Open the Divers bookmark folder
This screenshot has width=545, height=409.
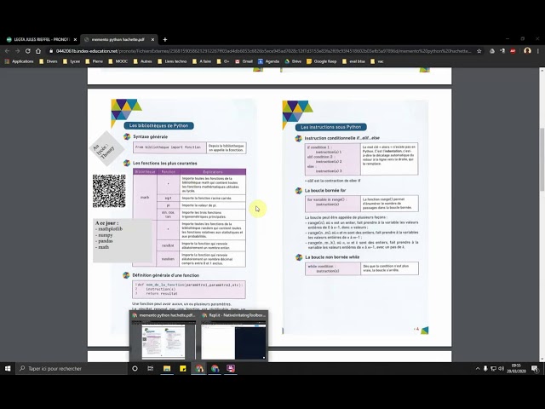point(49,61)
